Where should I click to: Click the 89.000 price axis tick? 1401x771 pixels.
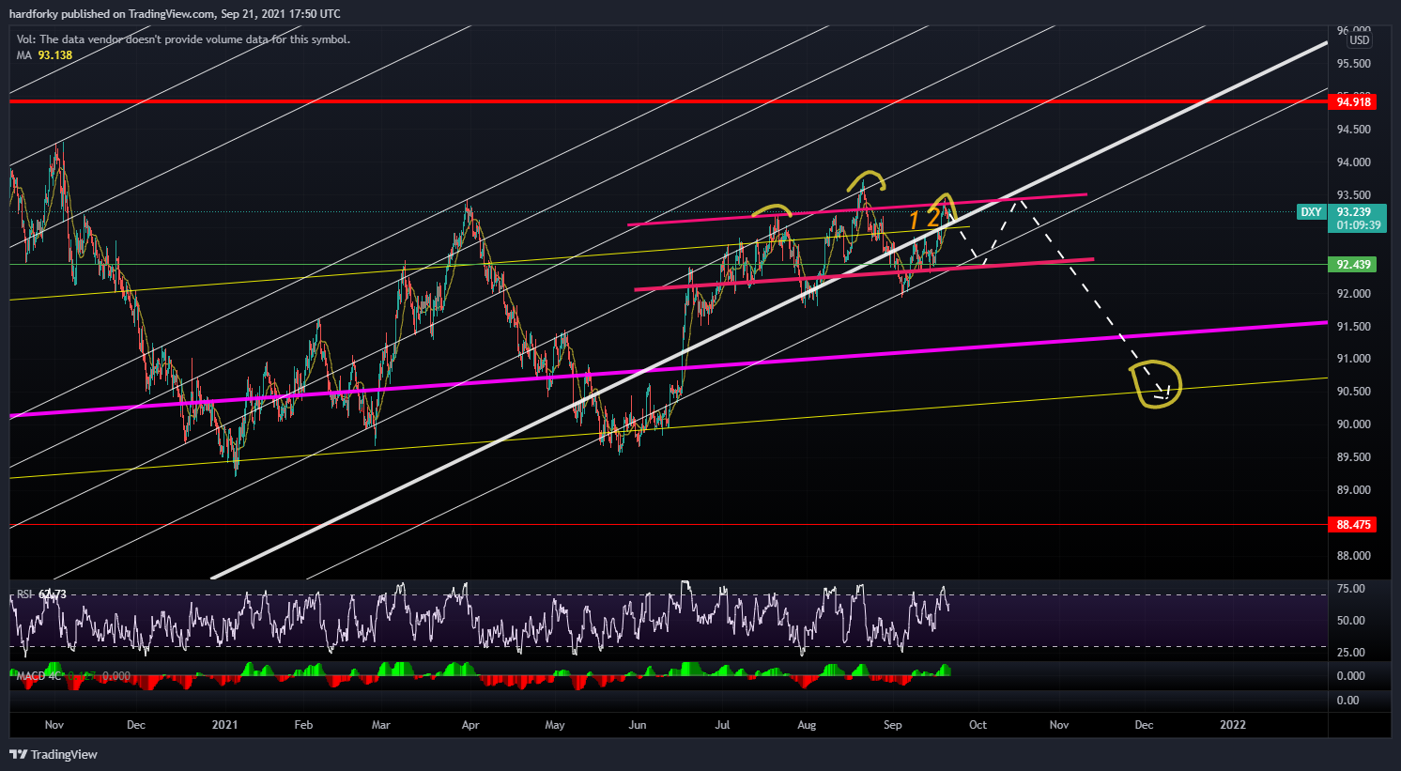1353,490
